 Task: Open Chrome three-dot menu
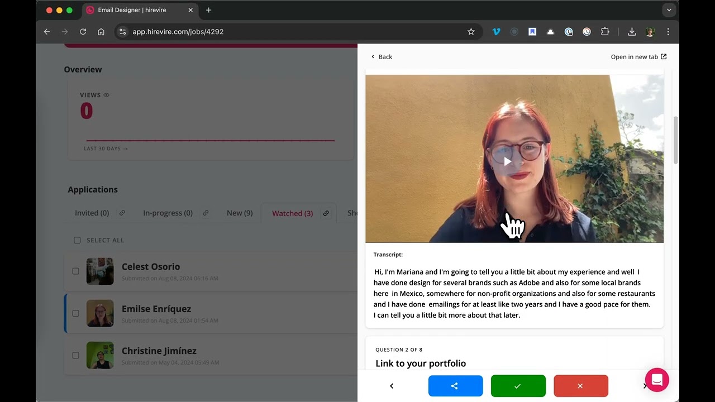point(668,32)
